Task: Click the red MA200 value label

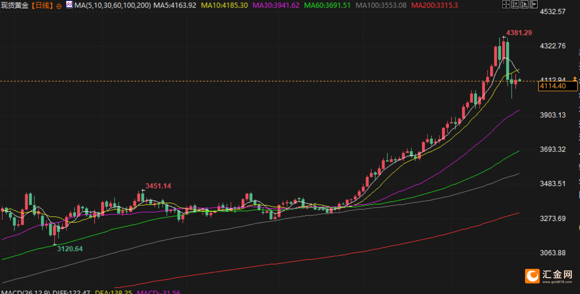Action: click(x=434, y=5)
